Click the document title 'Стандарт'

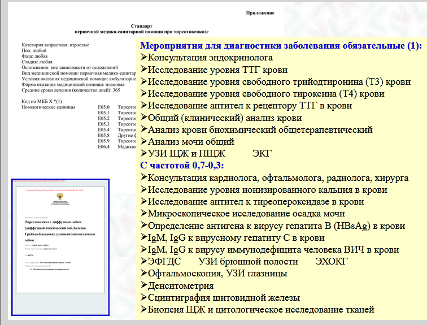point(142,26)
